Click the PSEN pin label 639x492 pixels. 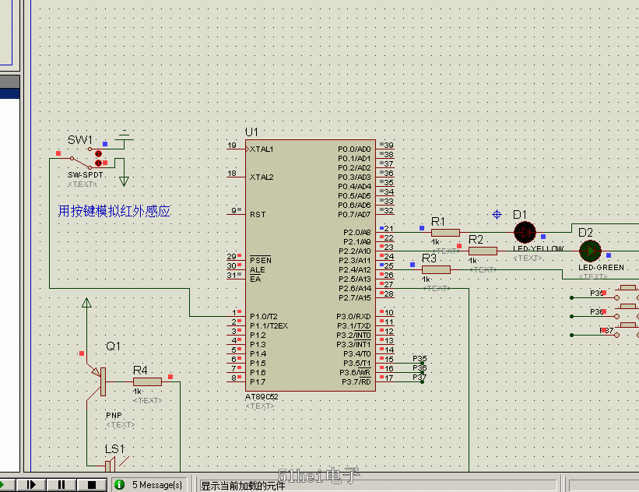pos(261,260)
